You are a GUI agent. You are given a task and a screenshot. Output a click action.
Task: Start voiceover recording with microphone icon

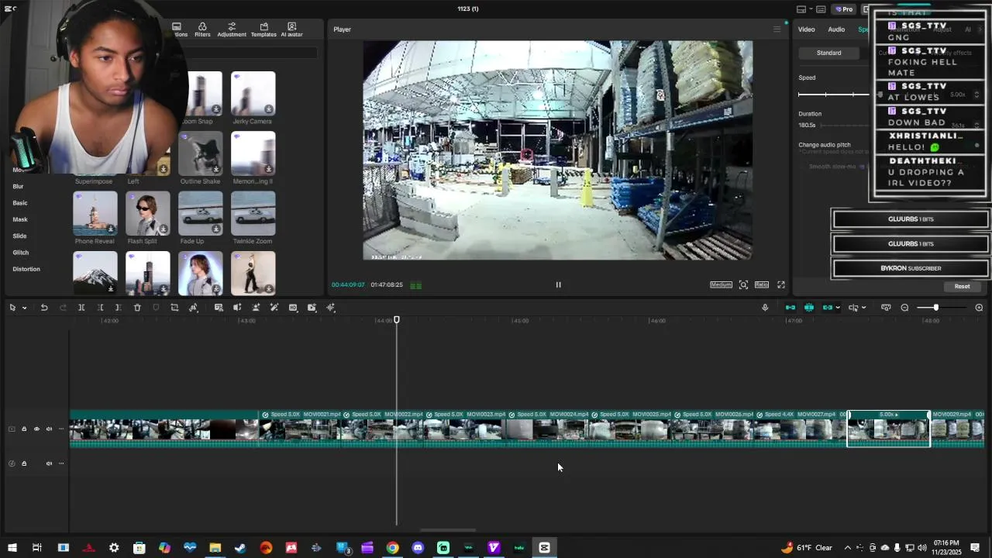(x=765, y=308)
